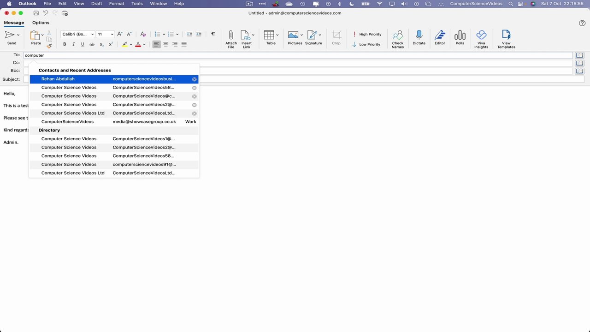Increase font size with larger A icon
This screenshot has width=590, height=332.
click(x=120, y=34)
